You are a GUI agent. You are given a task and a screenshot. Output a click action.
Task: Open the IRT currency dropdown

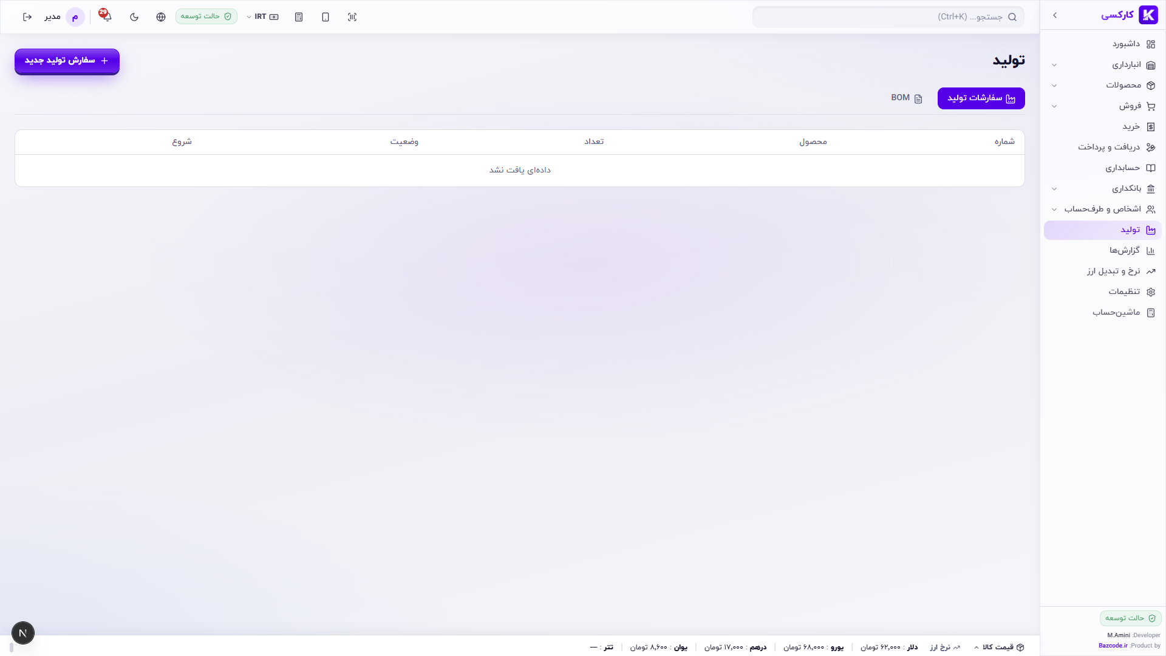pos(263,17)
